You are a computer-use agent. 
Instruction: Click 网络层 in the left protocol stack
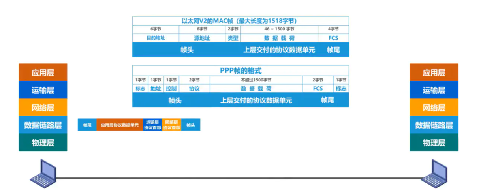click(x=43, y=107)
